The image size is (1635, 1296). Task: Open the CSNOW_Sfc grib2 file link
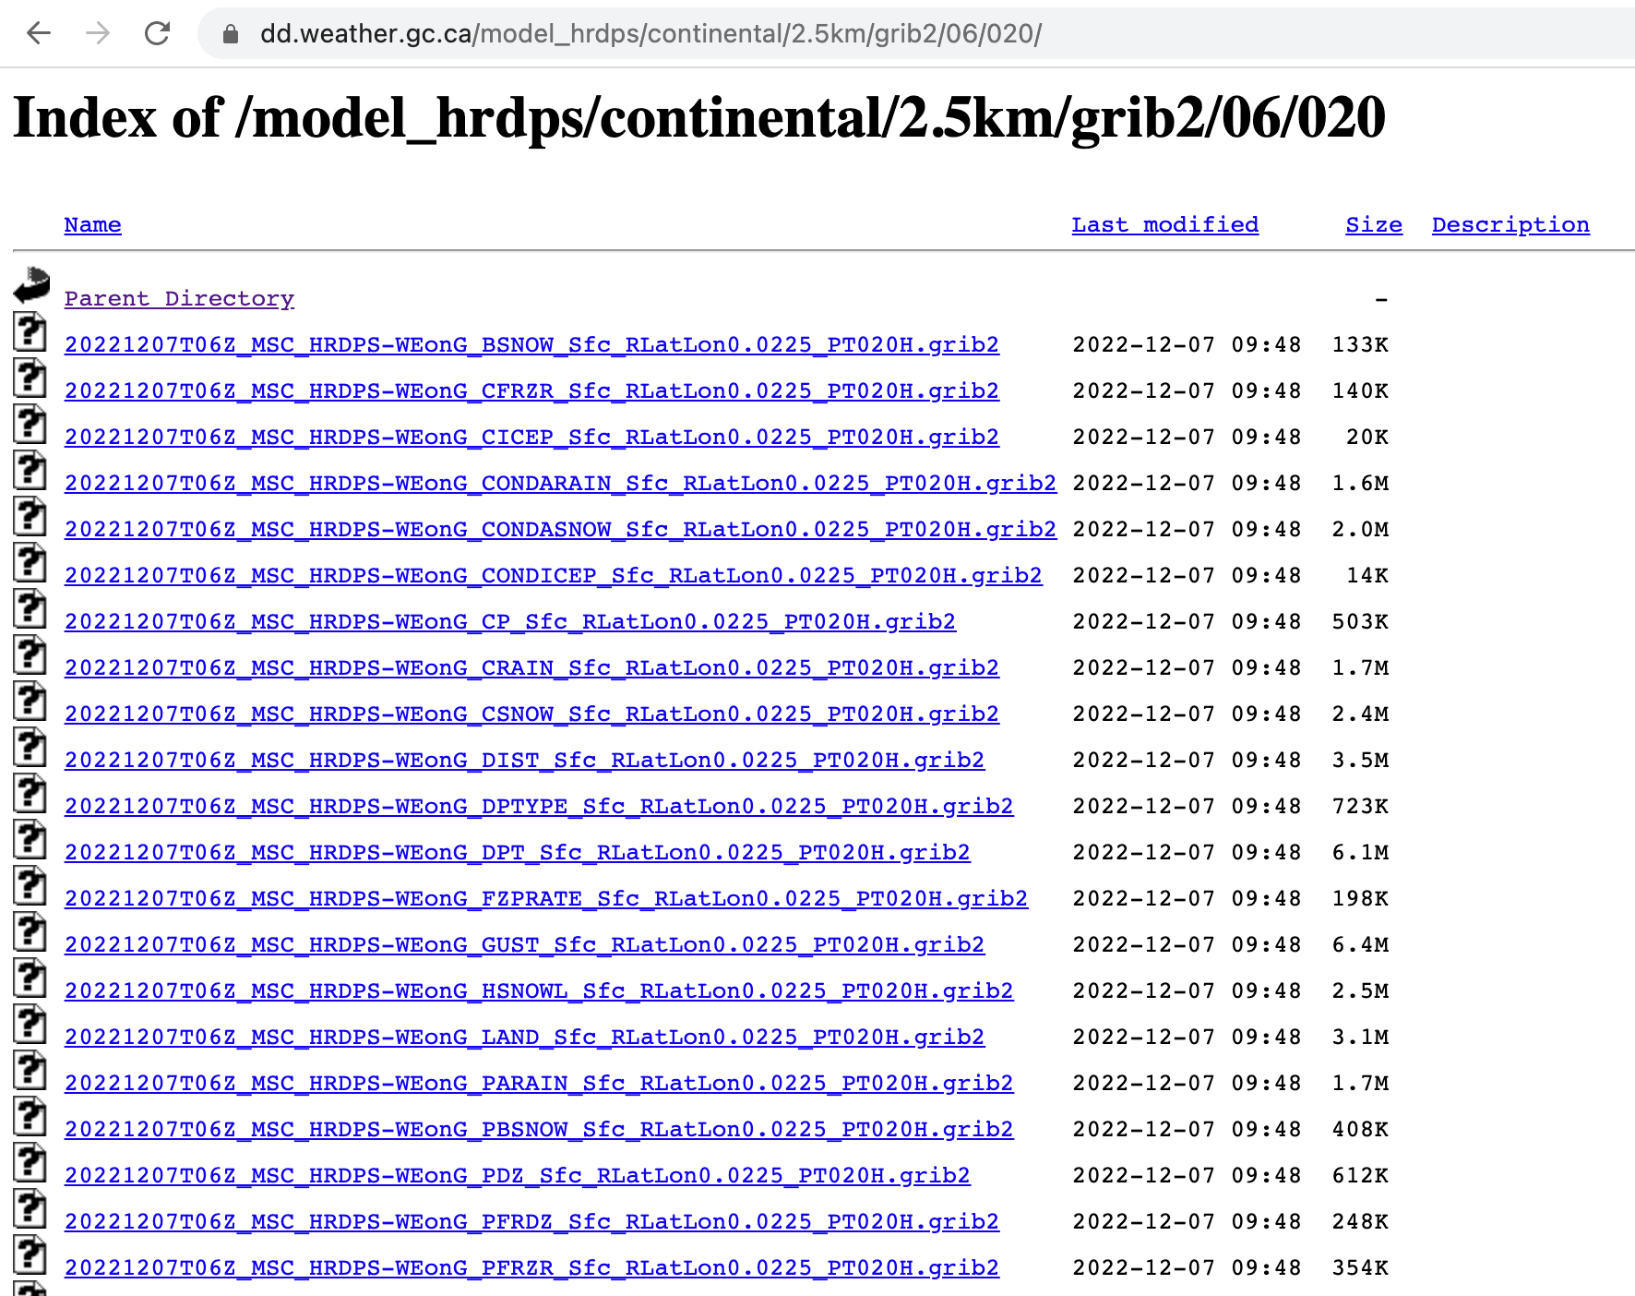pyautogui.click(x=531, y=714)
